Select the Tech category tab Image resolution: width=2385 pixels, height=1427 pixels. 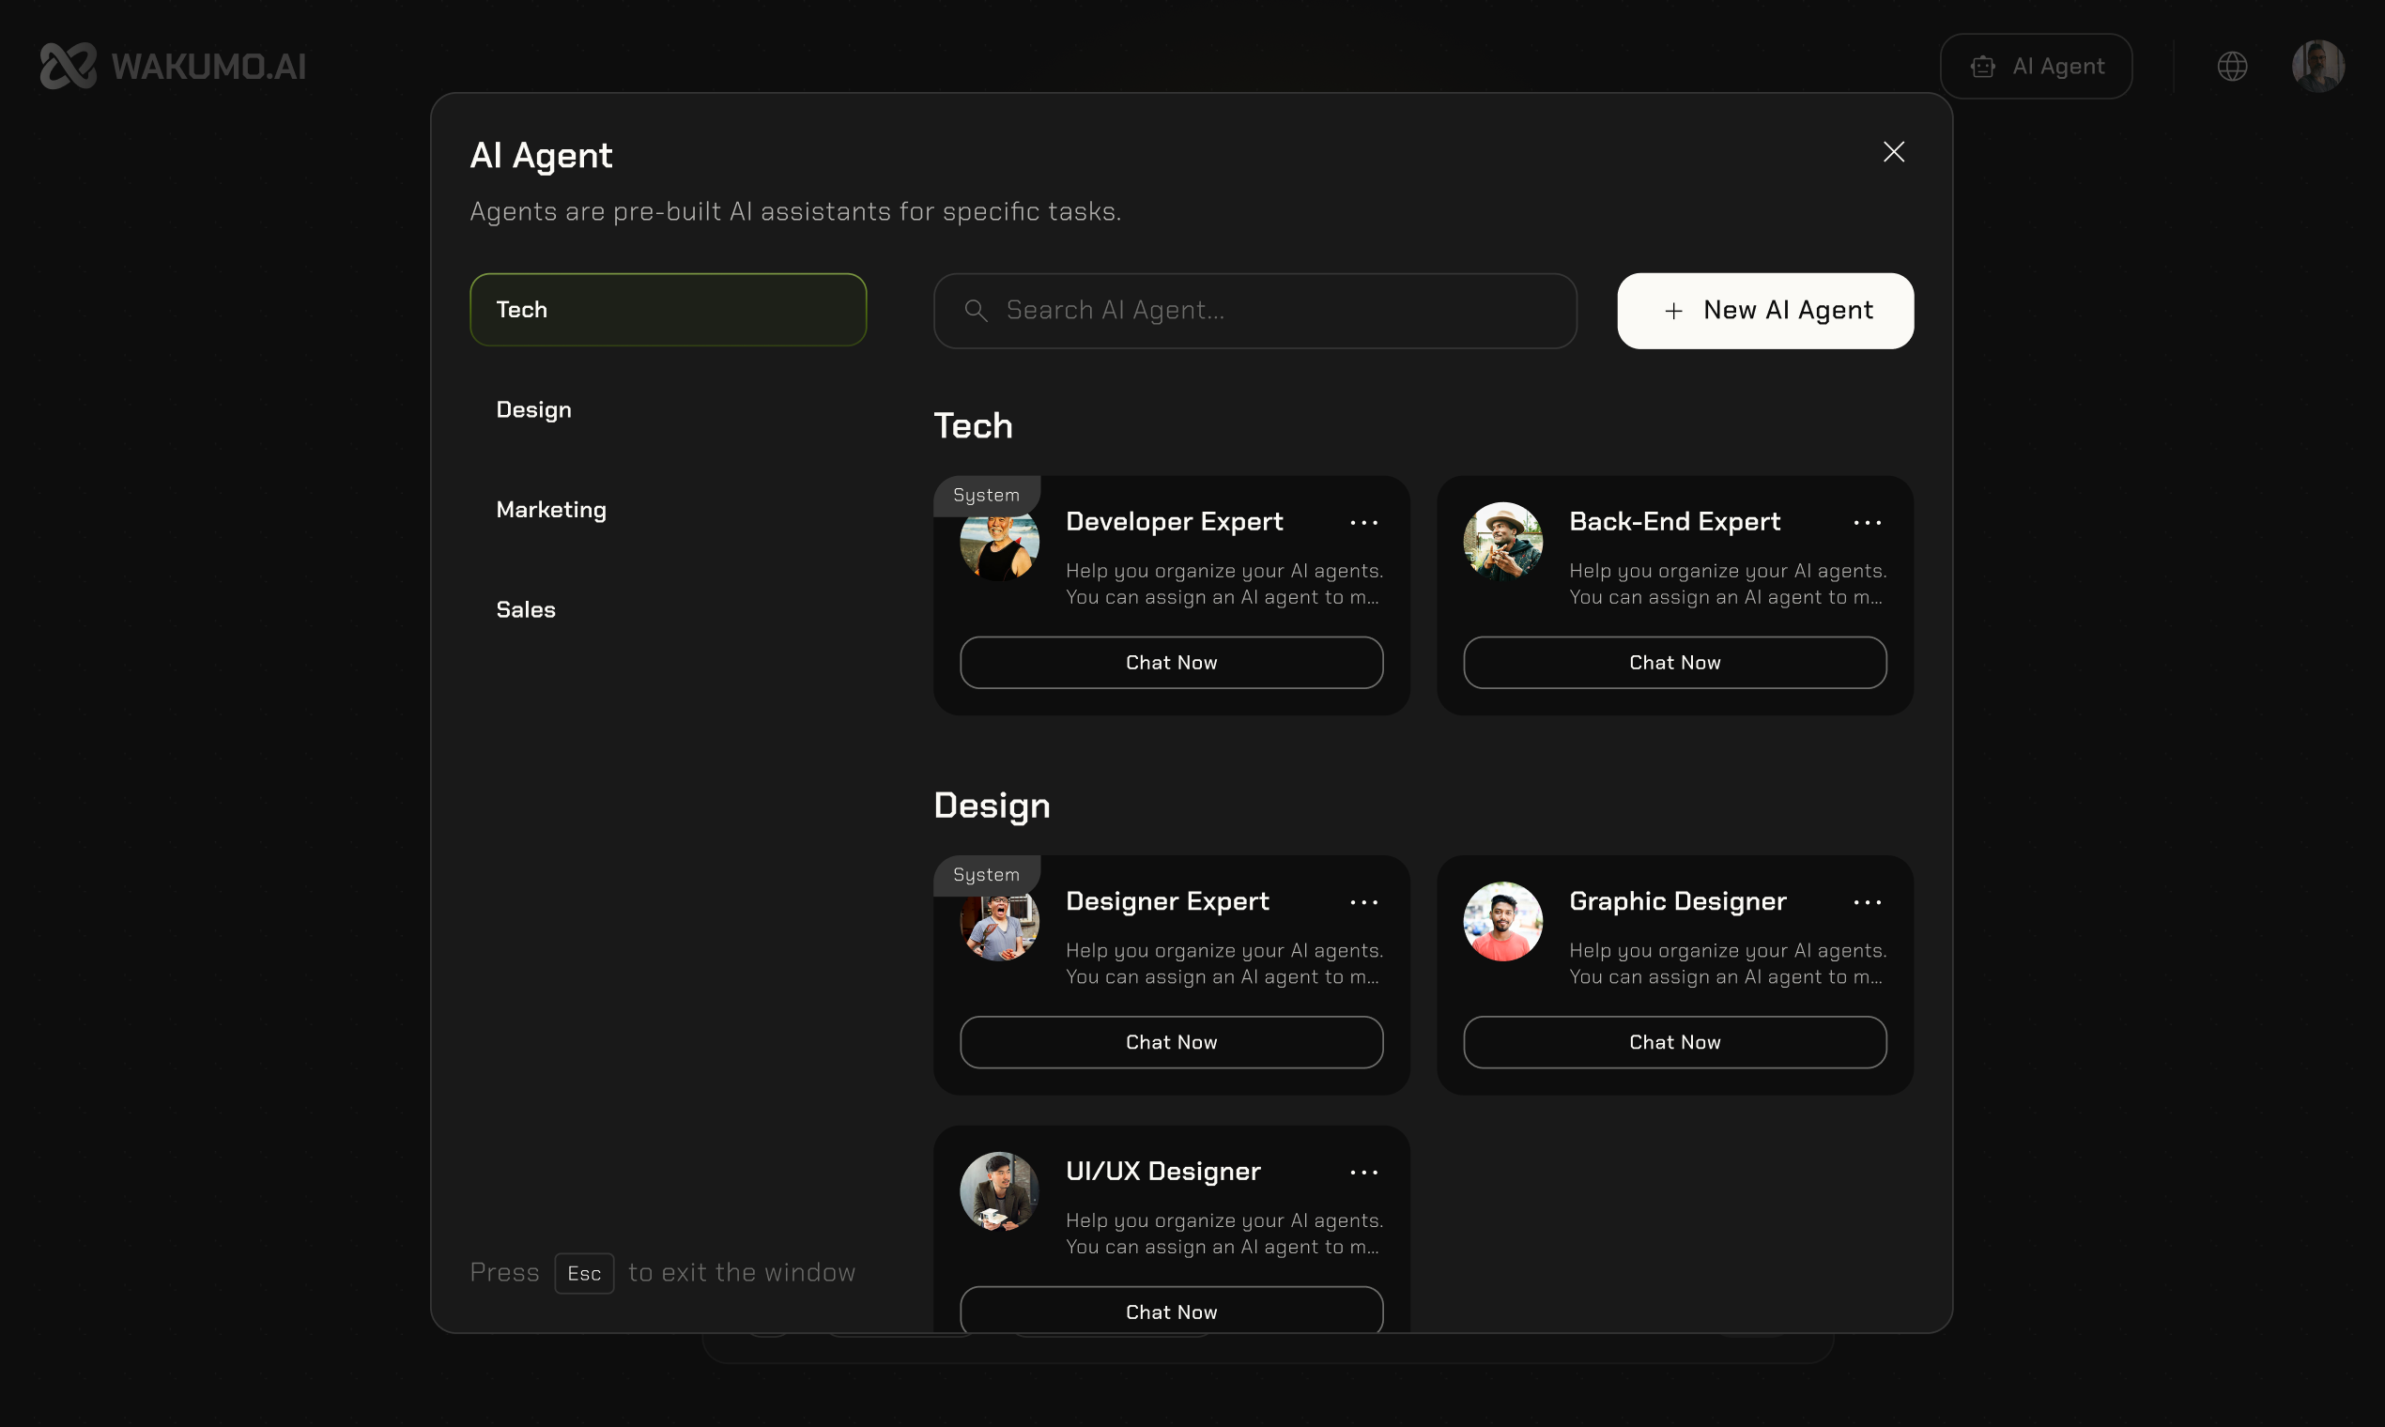click(668, 310)
